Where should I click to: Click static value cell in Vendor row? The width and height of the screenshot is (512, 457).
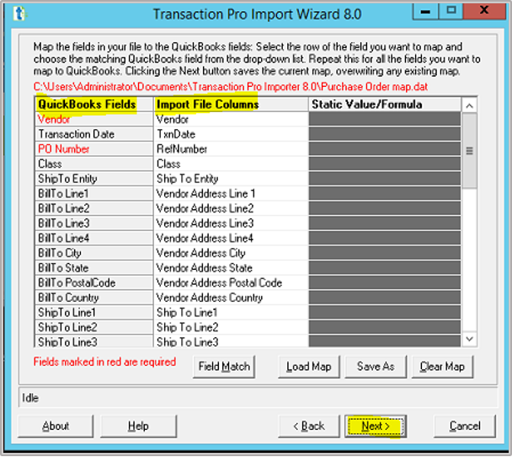click(x=385, y=120)
